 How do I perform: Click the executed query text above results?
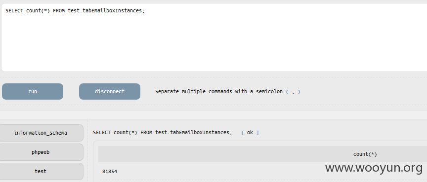[162, 133]
